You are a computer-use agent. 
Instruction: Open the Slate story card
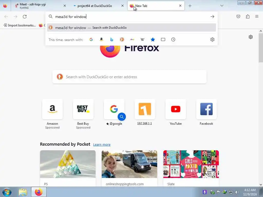[191, 168]
